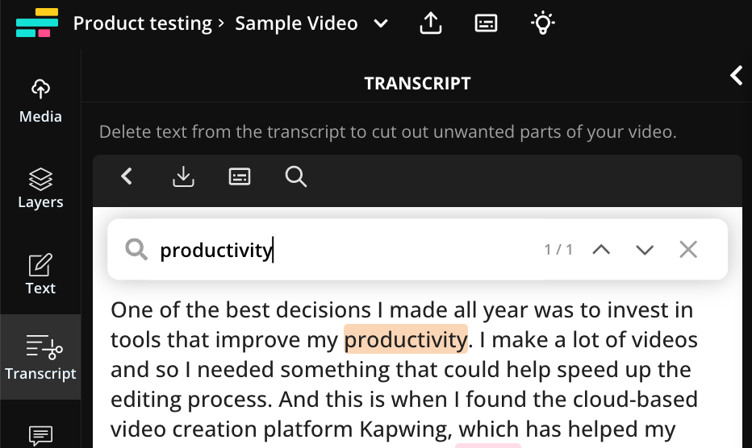Viewport: 752px width, 448px height.
Task: Click the subtitles icon in transcript toolbar
Action: 240,176
